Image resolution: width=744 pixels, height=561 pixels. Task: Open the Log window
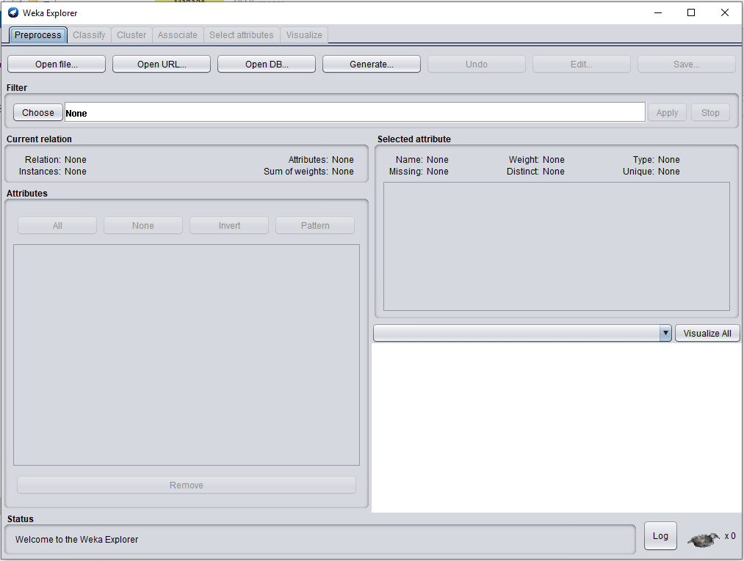point(660,536)
